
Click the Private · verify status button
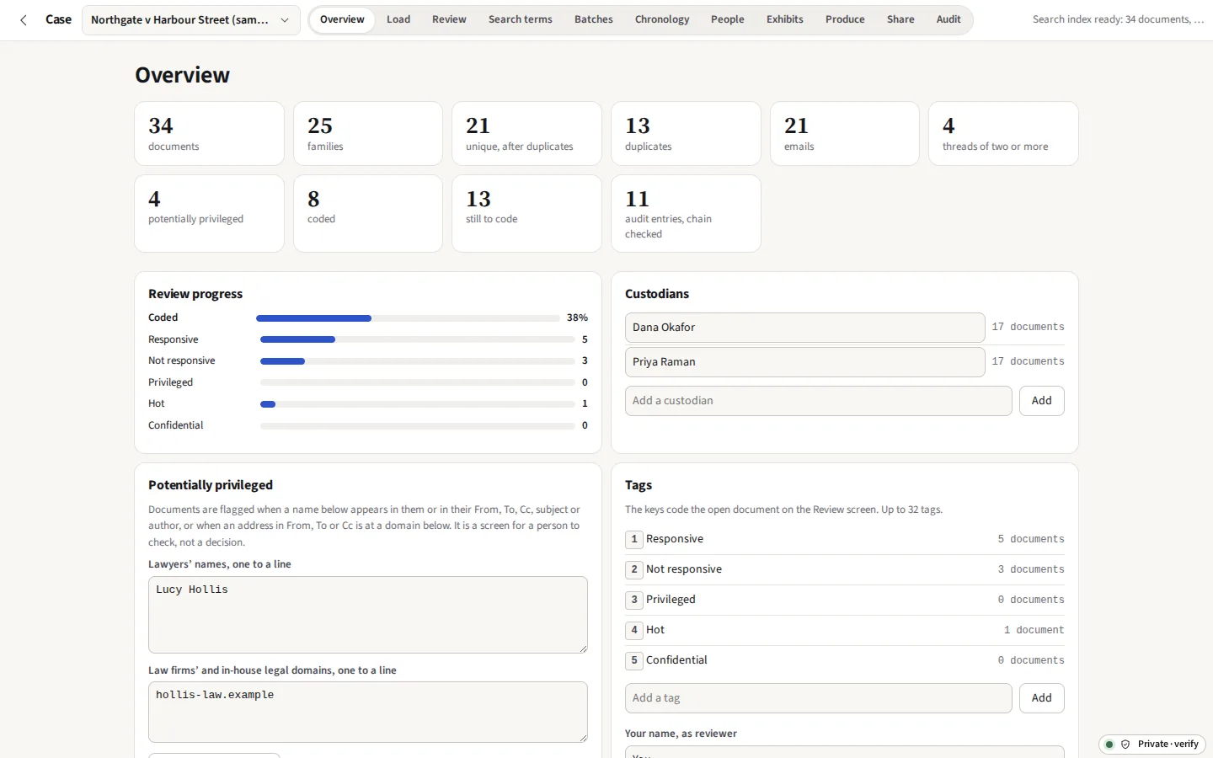(1152, 745)
